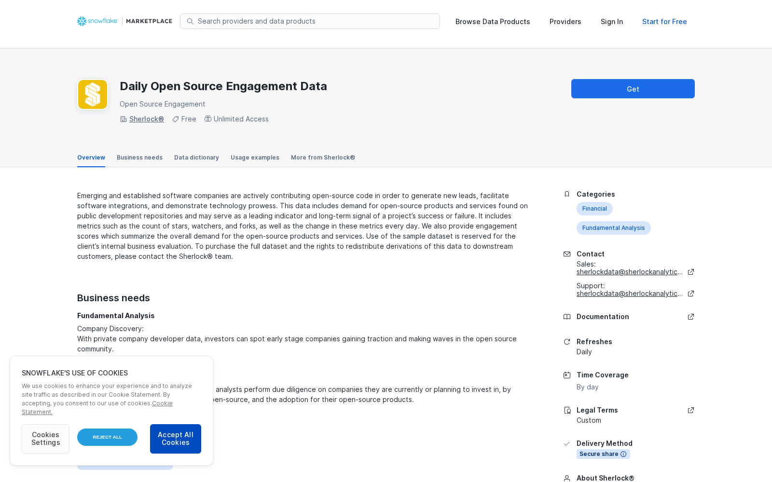The image size is (772, 482).
Task: Open Support email external link icon
Action: (691, 294)
